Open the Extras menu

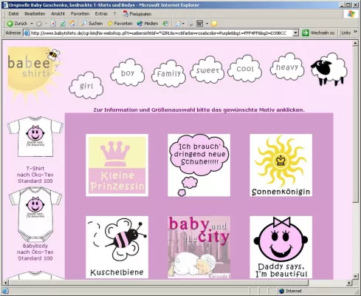[x=101, y=14]
